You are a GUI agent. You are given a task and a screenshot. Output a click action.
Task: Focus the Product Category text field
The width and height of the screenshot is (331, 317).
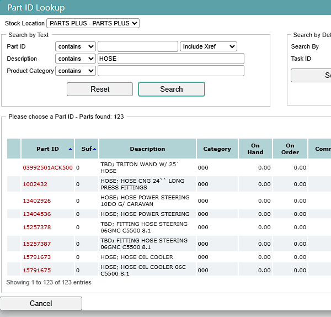[x=171, y=71]
